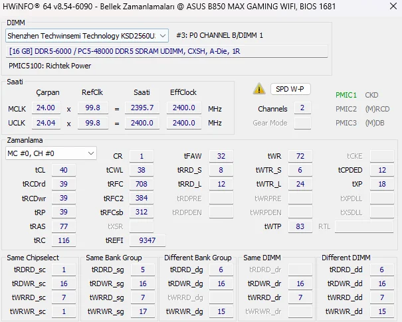The image size is (402, 322).
Task: Close the HWiNFO memory timings window
Action: pyautogui.click(x=393, y=6)
